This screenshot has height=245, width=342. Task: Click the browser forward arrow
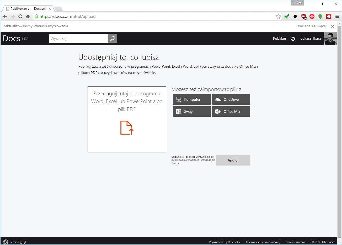point(13,16)
